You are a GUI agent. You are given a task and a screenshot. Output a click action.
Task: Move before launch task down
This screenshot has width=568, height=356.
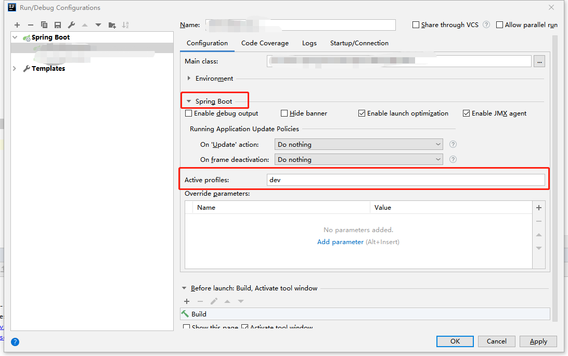[240, 301]
